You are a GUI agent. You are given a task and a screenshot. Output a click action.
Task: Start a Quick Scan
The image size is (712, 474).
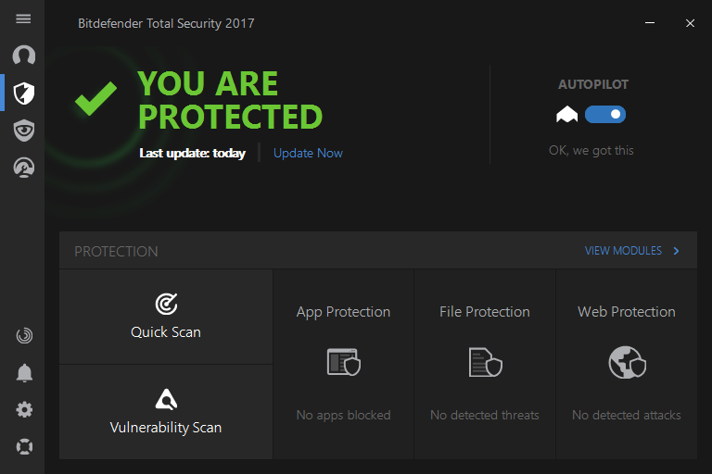point(166,317)
